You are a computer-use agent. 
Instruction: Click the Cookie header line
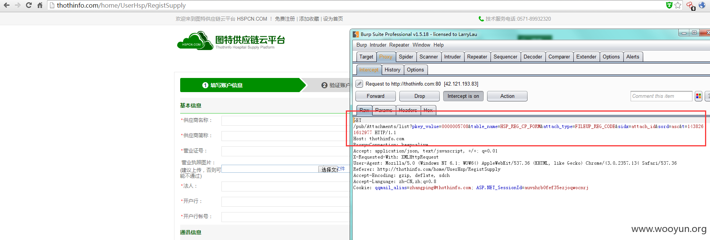coord(471,188)
